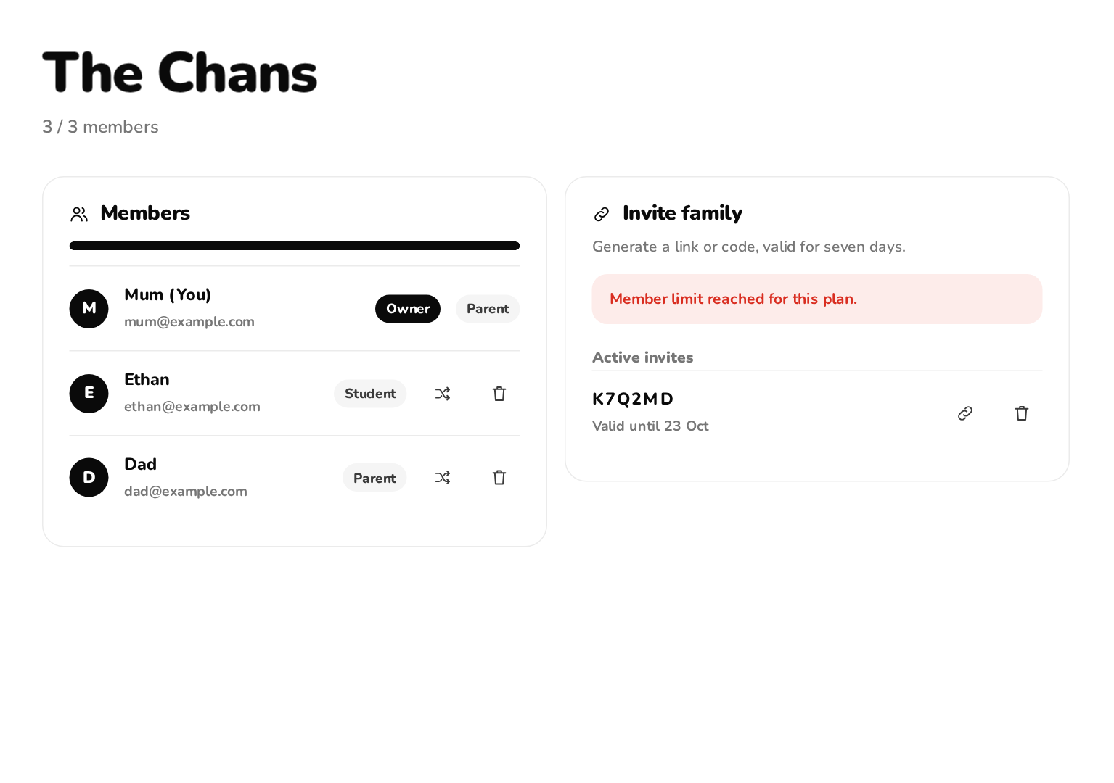Screen dimensions: 1114x783
Task: Click the K7Q2MD invite code
Action: [x=633, y=399]
